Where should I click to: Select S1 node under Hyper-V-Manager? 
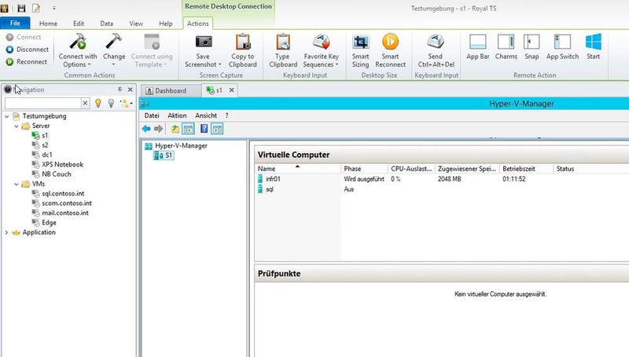click(x=164, y=155)
